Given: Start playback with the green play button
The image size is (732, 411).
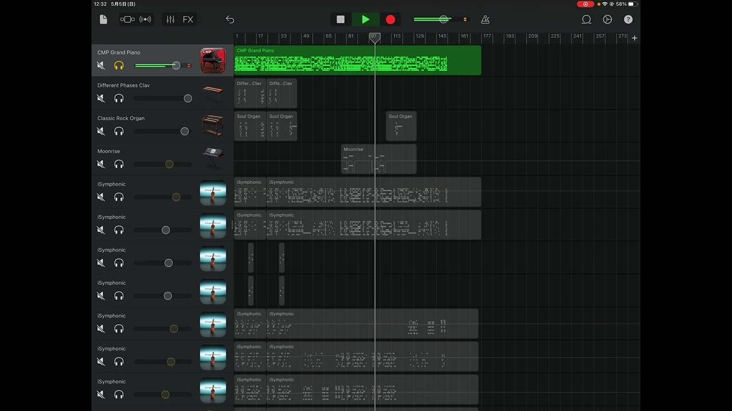Looking at the screenshot, I should [x=365, y=19].
